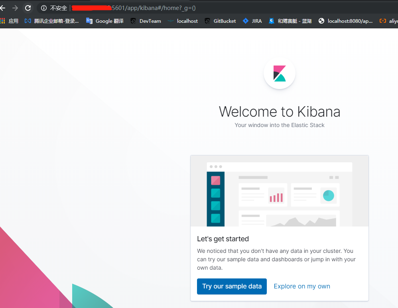Click the browser back arrow
Viewport: 398px width, 308px height.
pos(4,8)
